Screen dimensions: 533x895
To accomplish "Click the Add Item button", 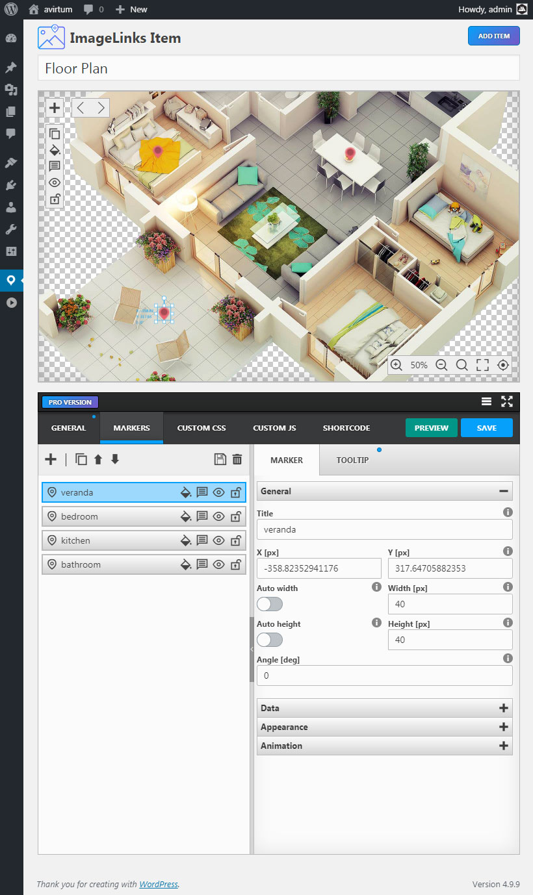I will pyautogui.click(x=494, y=36).
